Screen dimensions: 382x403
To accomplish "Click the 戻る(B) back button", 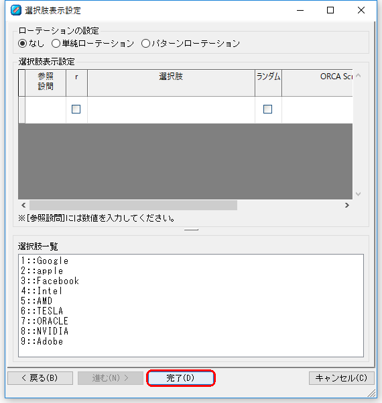I will pos(40,378).
